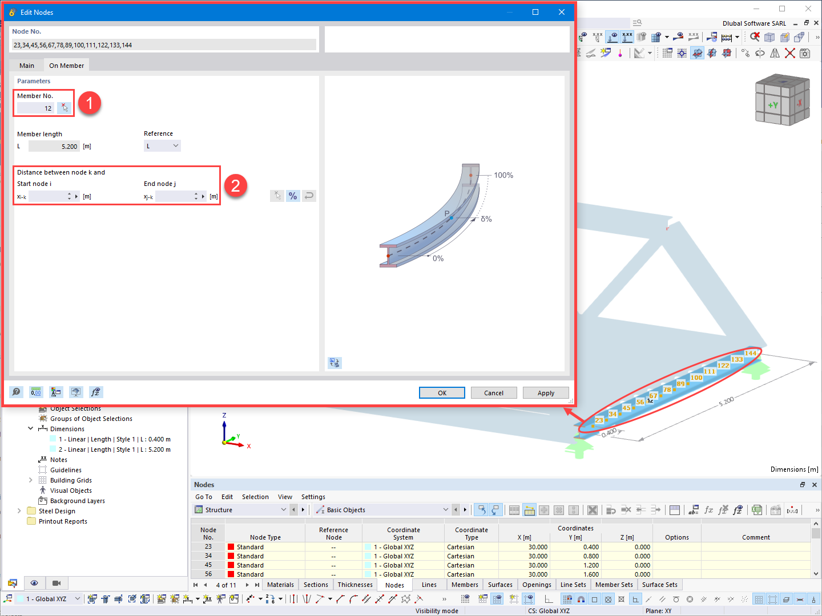Click the navigation cube +Y face
822x616 pixels.
point(773,105)
